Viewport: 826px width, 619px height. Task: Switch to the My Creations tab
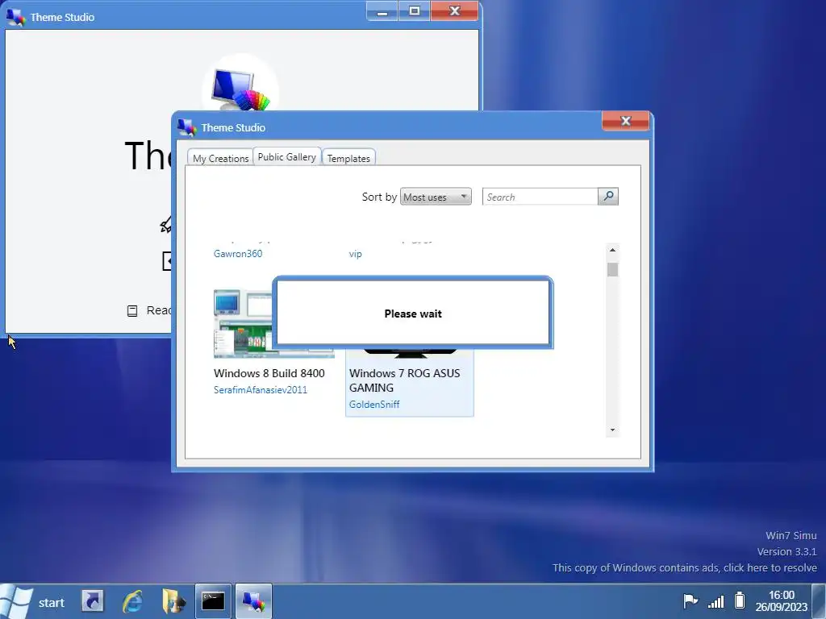tap(220, 158)
